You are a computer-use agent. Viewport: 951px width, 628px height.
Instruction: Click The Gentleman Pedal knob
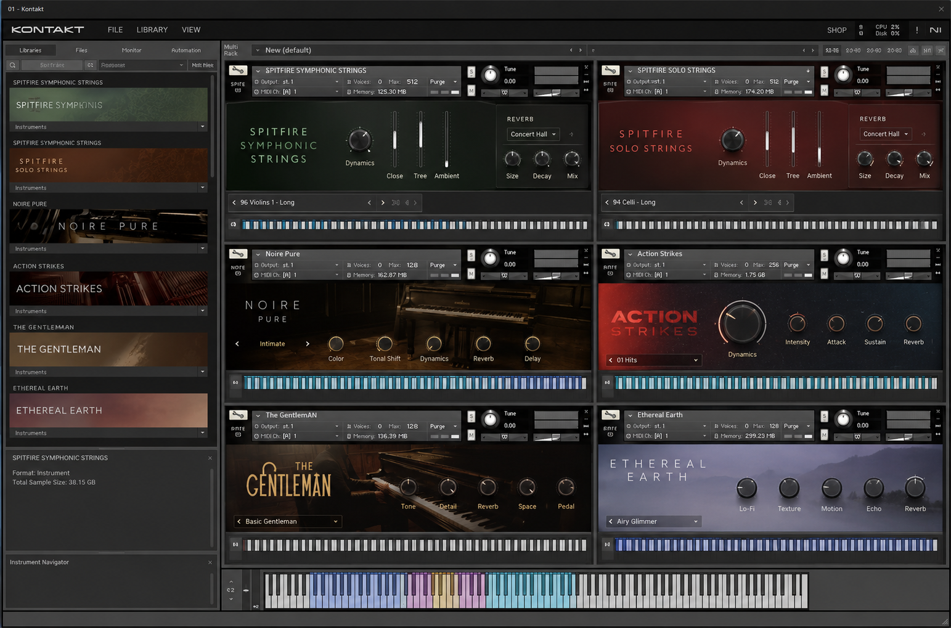[566, 487]
